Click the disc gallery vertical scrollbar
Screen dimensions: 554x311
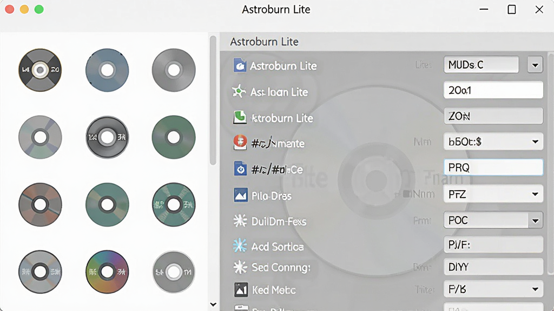[213, 100]
